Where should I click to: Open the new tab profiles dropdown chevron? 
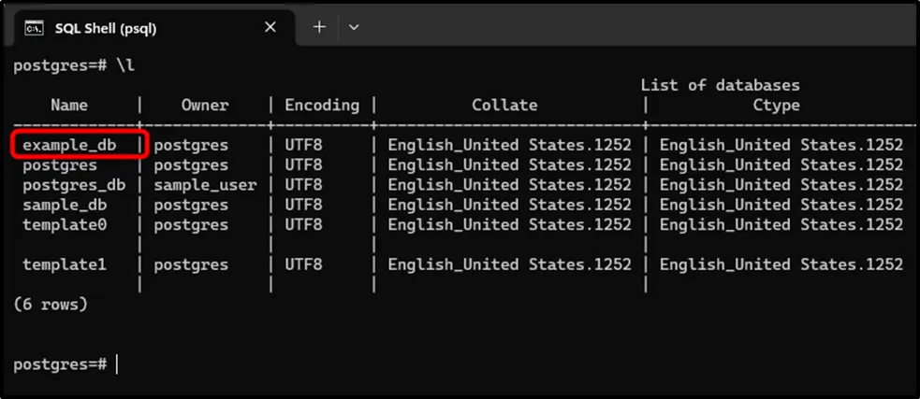(x=354, y=27)
